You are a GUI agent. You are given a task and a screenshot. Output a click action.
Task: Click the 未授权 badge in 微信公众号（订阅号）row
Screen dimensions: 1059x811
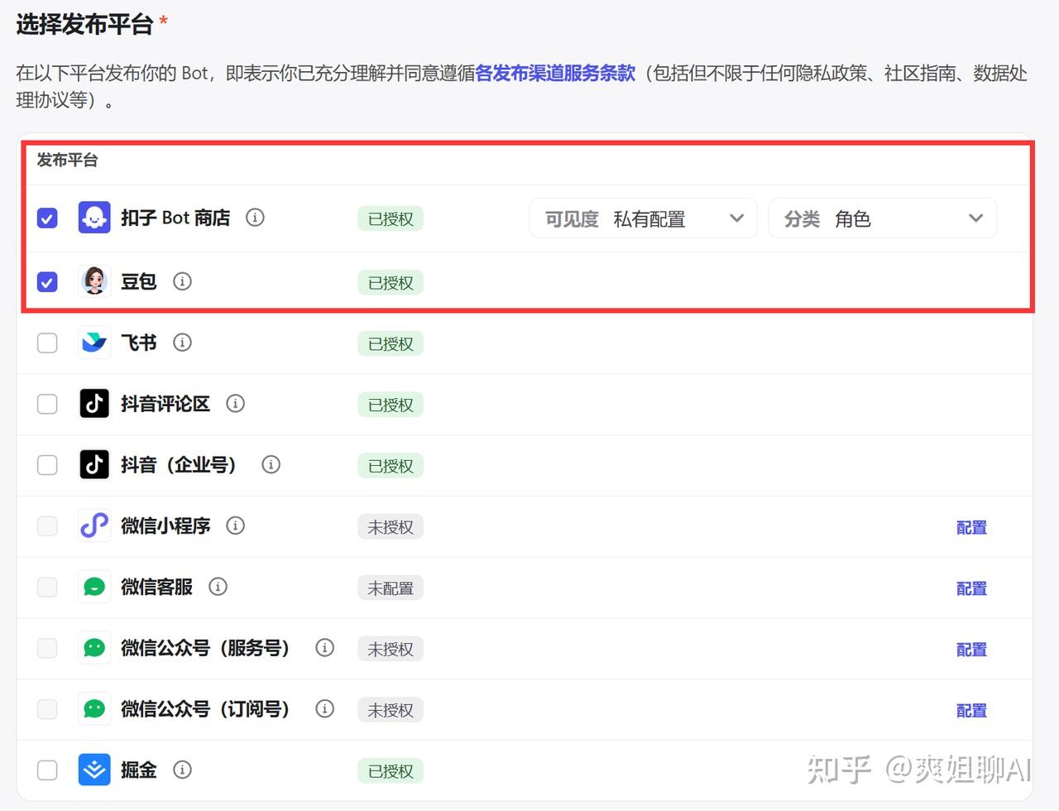(391, 710)
